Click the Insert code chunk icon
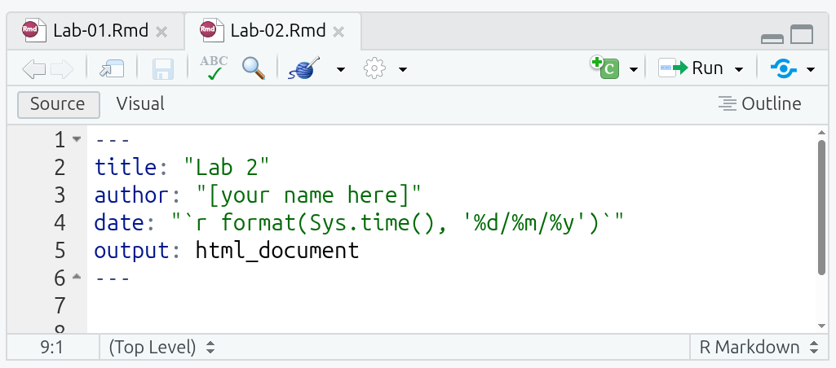 604,68
